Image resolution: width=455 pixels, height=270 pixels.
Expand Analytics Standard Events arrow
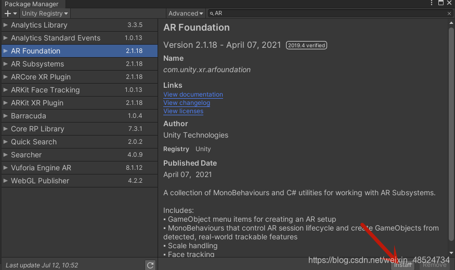5,38
